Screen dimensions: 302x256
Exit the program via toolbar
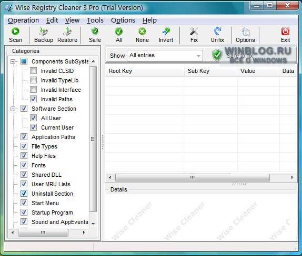pyautogui.click(x=285, y=35)
